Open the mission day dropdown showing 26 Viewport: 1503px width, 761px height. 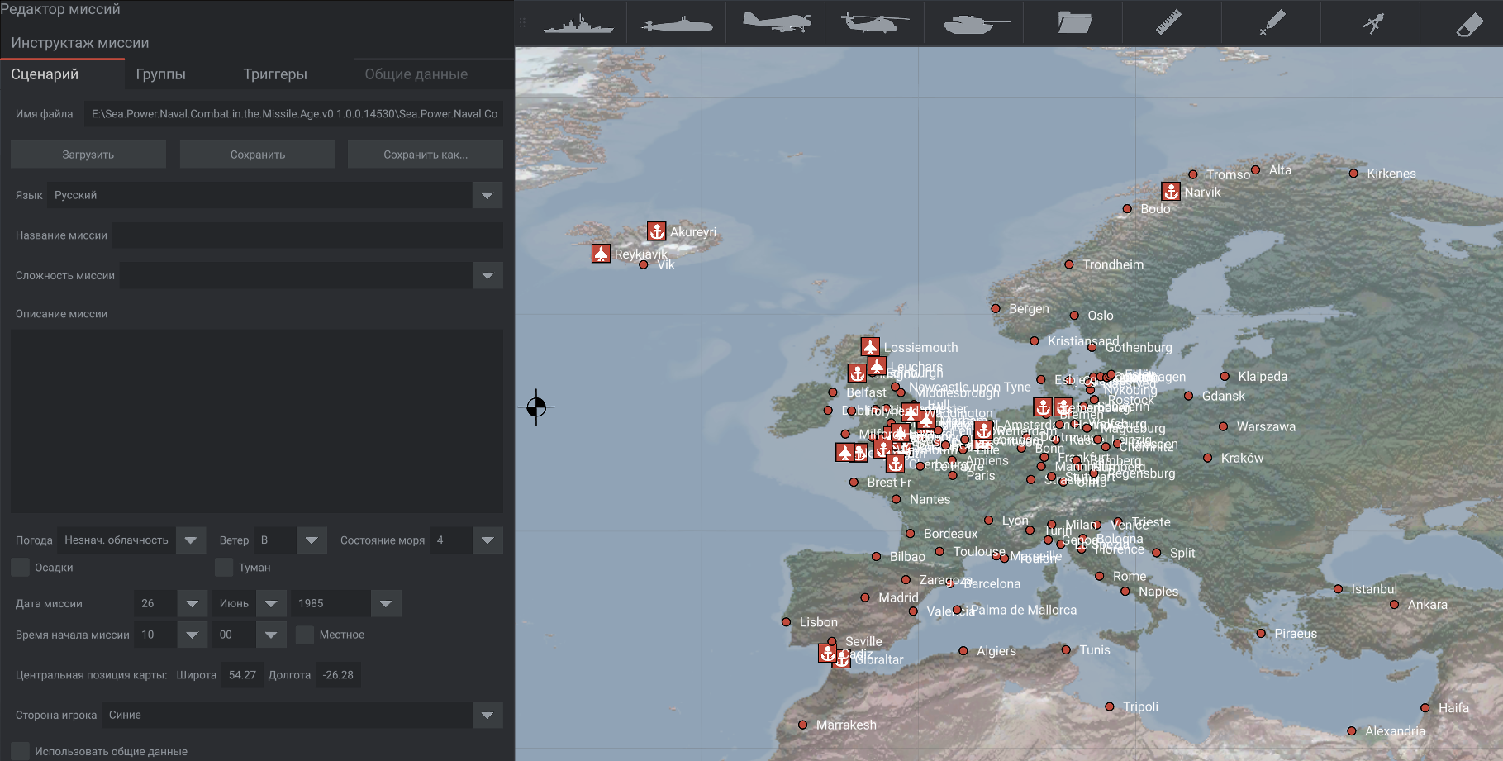192,603
